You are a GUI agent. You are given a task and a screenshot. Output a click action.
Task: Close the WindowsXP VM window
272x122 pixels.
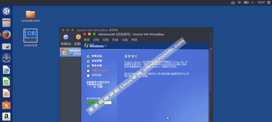click(84, 34)
